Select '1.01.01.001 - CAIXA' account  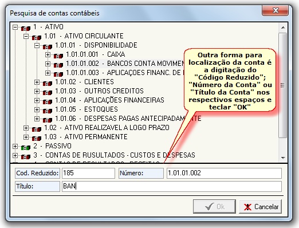[96, 54]
